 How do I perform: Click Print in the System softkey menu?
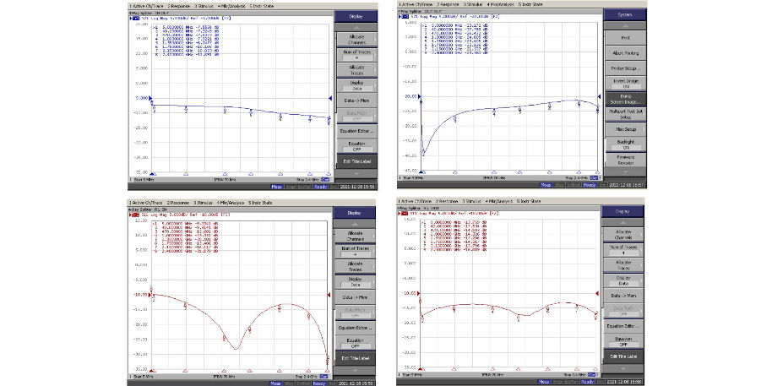tap(624, 37)
